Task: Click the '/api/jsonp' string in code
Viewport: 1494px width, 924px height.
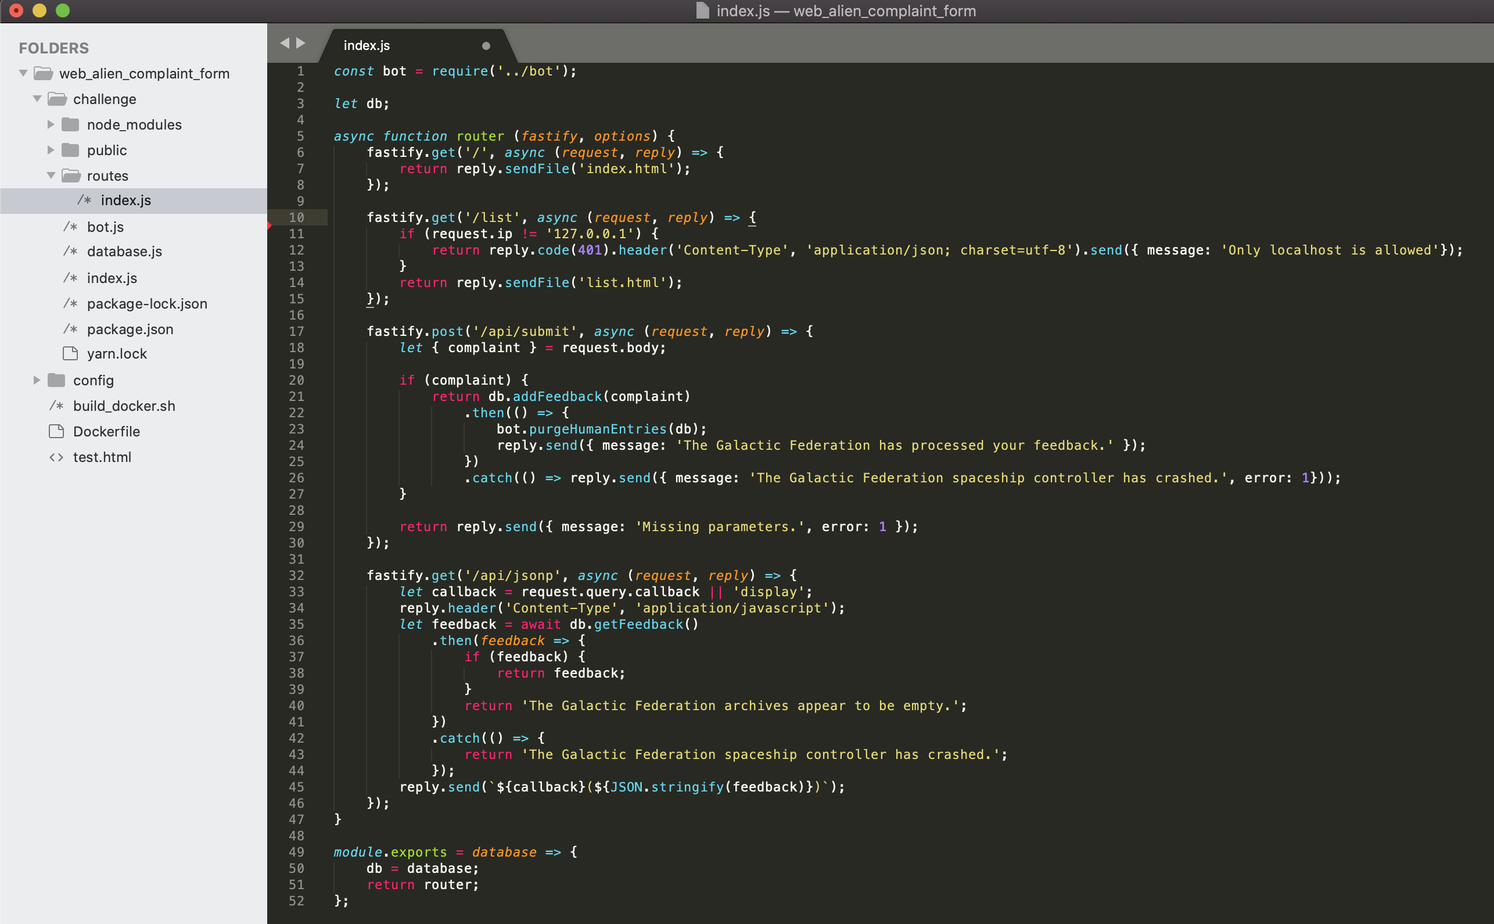Action: pos(517,576)
